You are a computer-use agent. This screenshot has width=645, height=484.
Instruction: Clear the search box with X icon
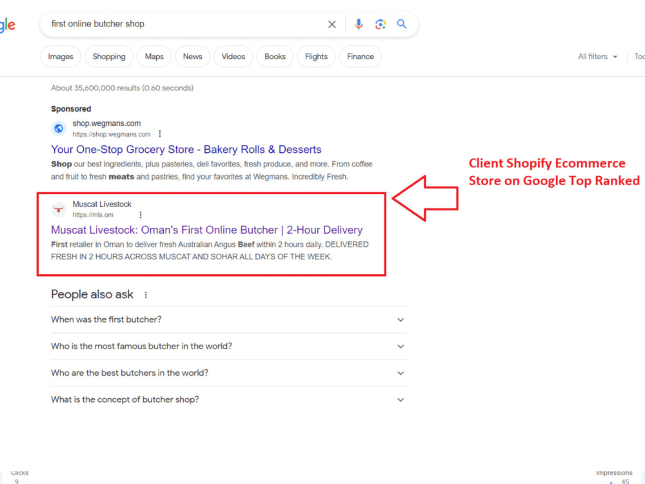pos(332,25)
